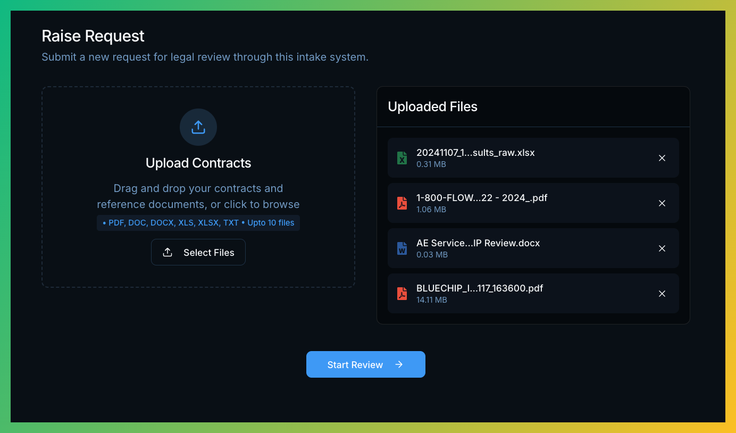Image resolution: width=736 pixels, height=433 pixels.
Task: Click the circular upload arrow icon
Action: click(x=198, y=127)
